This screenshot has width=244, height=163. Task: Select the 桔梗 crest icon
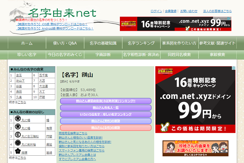[x=18, y=152]
